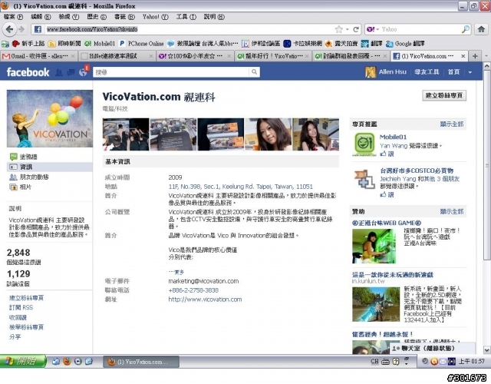This screenshot has height=384, width=491.
Task: Reload the page with the refresh icon
Action: click(x=356, y=29)
